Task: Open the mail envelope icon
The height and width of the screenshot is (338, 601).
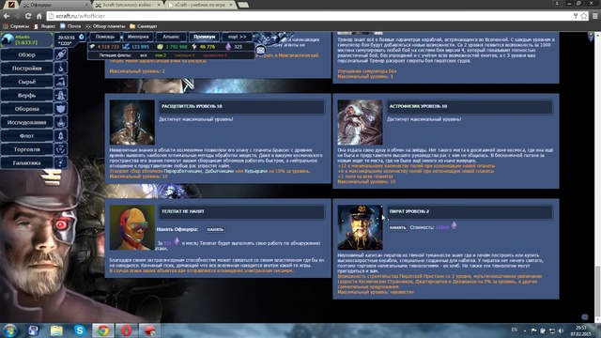Action: click(x=260, y=50)
